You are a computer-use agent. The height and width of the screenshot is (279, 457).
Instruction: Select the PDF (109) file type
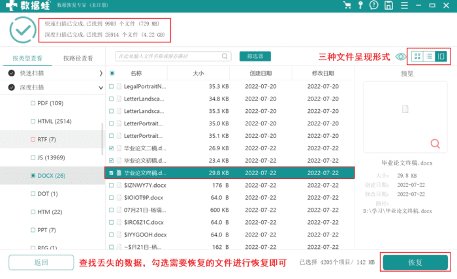[x=50, y=103]
